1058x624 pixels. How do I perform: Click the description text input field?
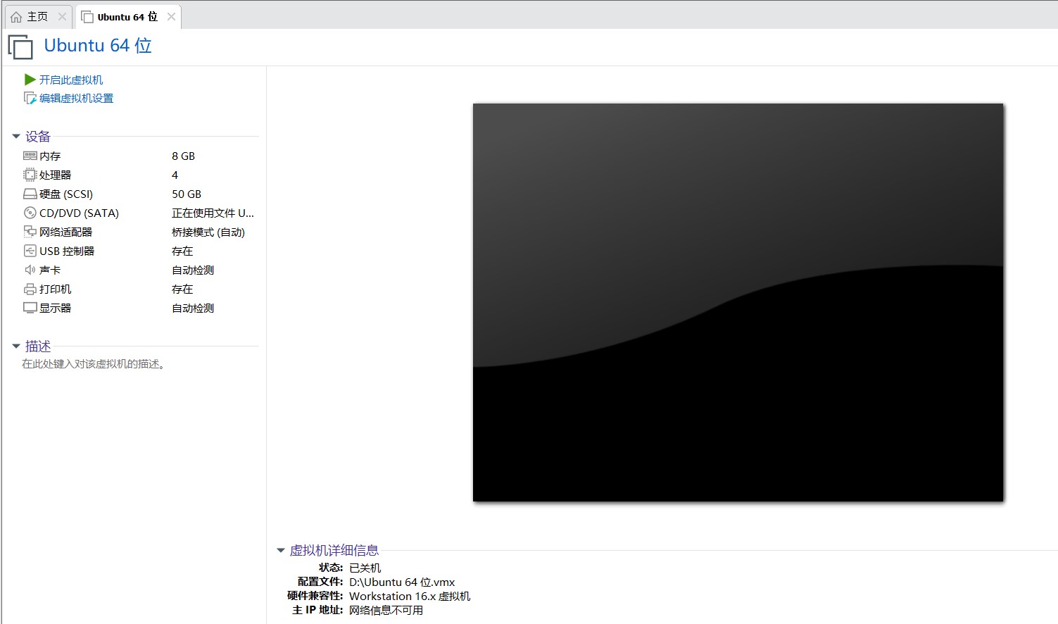(94, 364)
